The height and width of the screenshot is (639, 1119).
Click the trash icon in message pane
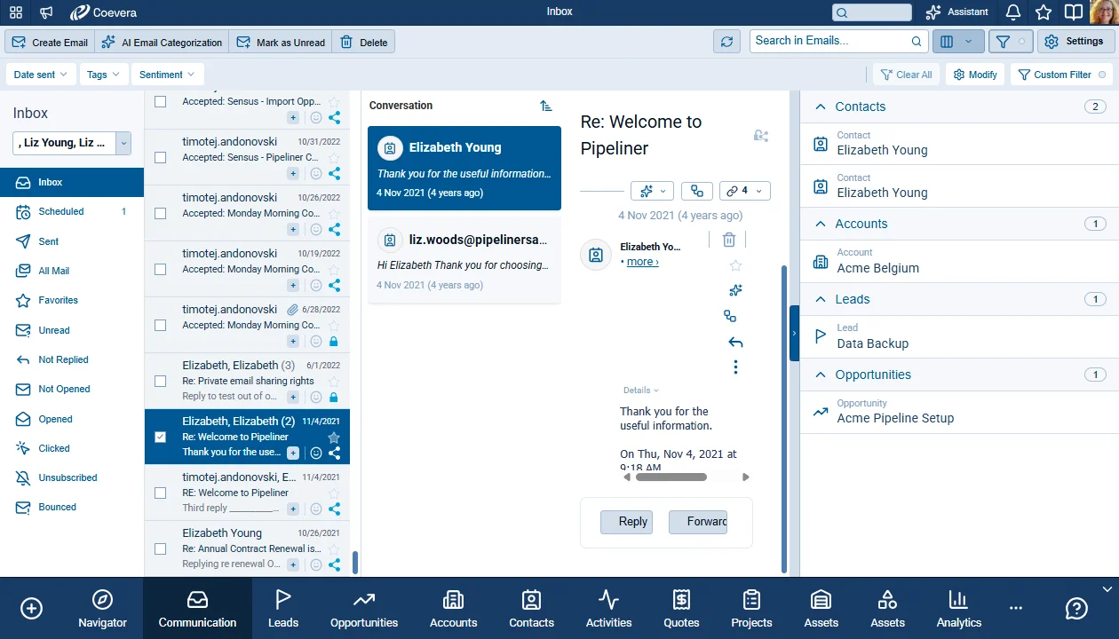pyautogui.click(x=728, y=240)
